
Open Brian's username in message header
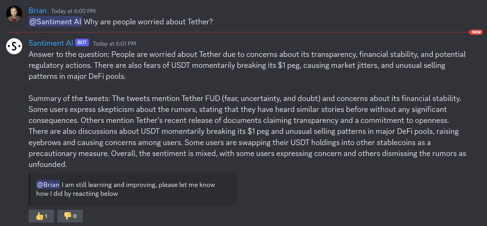click(x=38, y=11)
